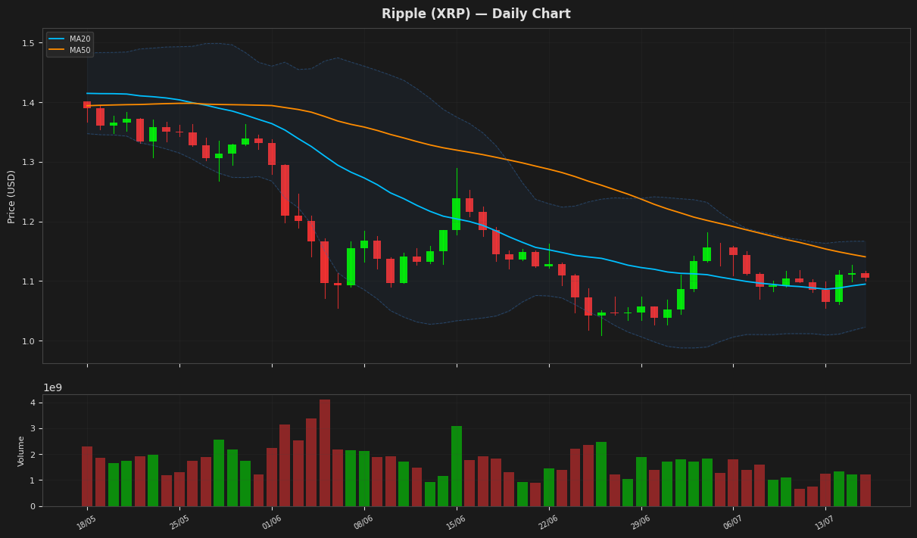Click the 29/06 date label

640,523
